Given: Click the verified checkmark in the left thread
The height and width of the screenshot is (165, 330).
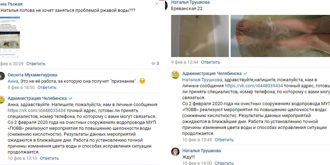Looking at the screenshot, I should pyautogui.click(x=71, y=98).
